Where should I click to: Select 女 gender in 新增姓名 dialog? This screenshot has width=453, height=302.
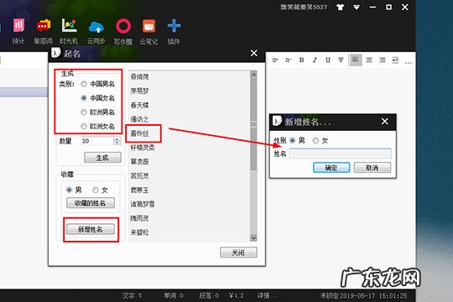[x=315, y=141]
